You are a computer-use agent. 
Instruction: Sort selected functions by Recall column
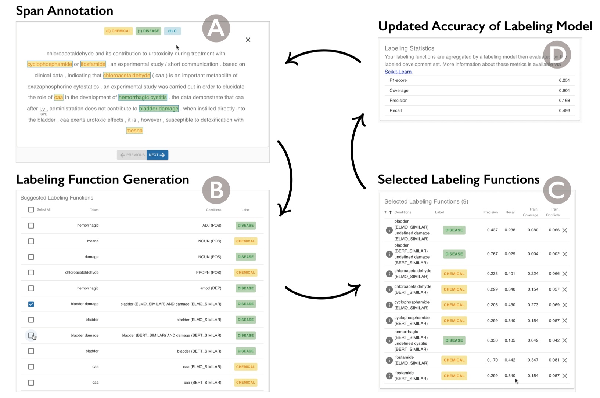point(510,212)
